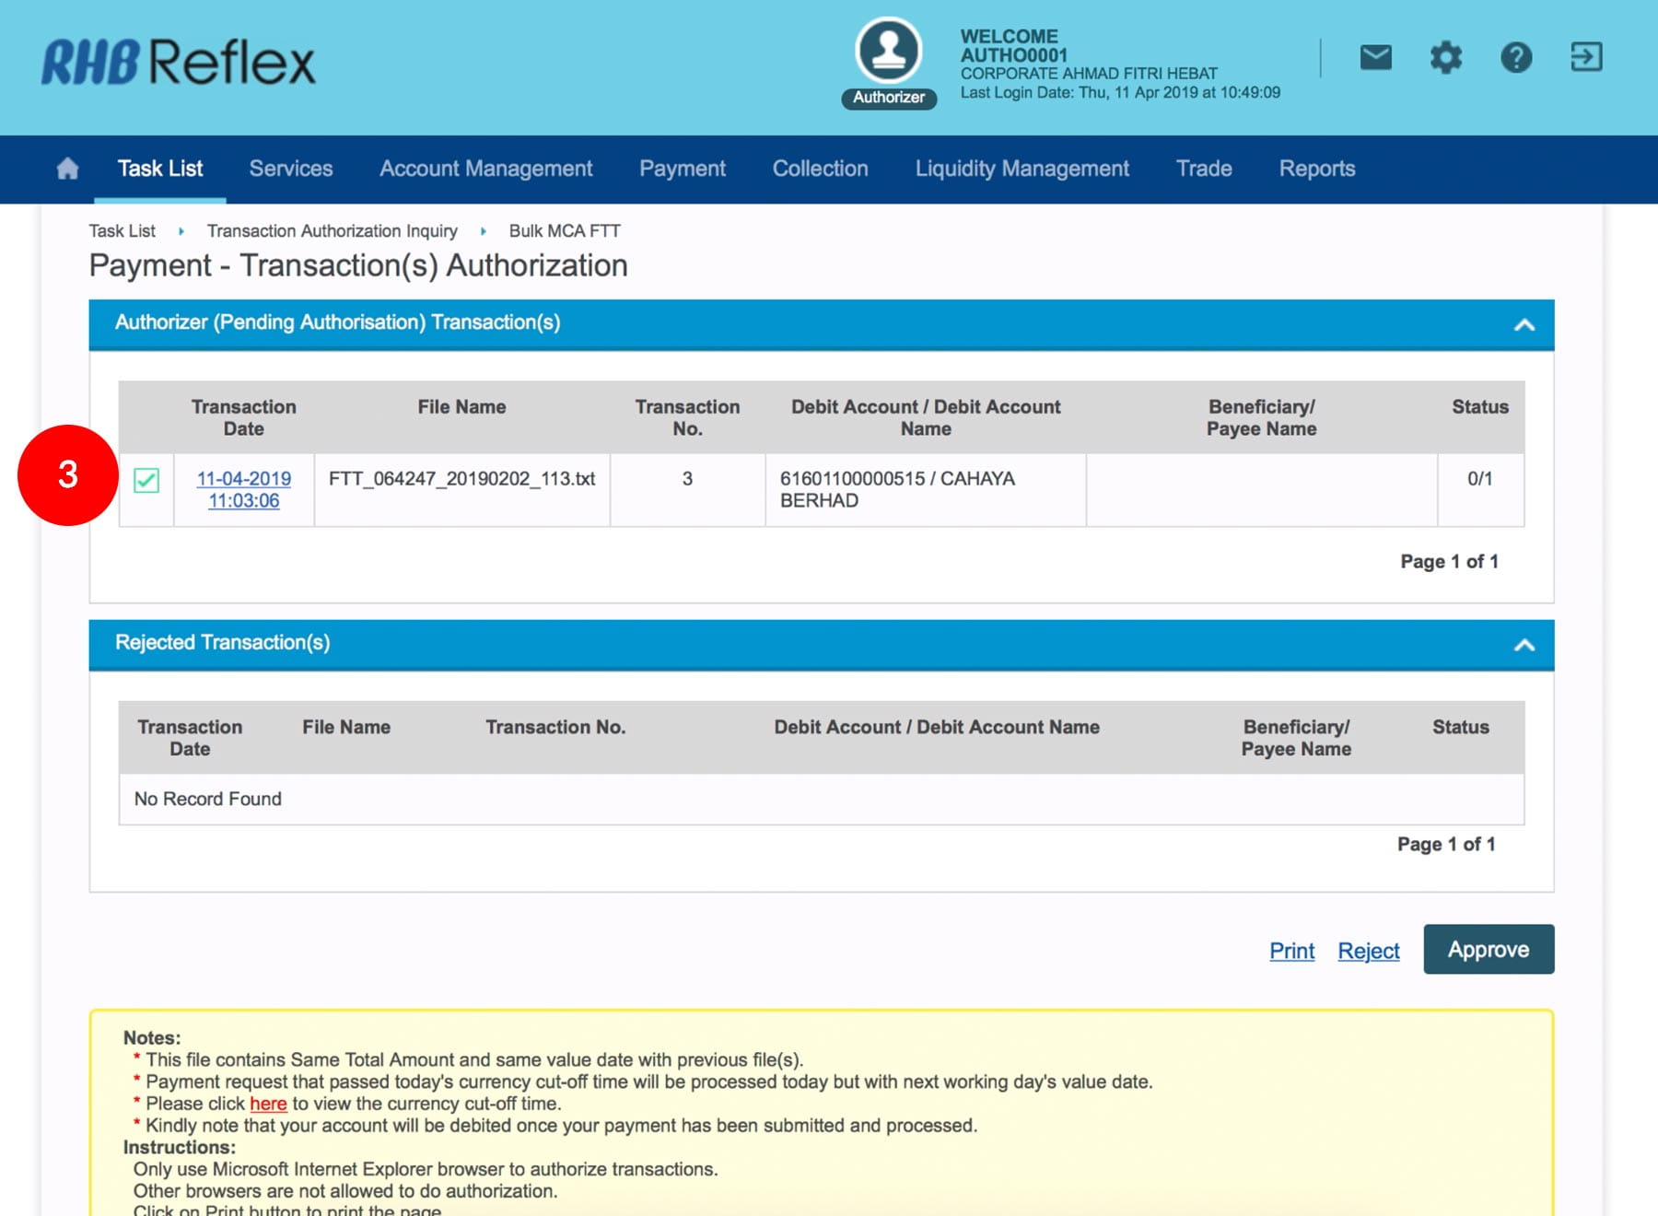Screen dimensions: 1658x1216
Task: Collapse the Rejected Transaction(s) section
Action: [x=1524, y=645]
